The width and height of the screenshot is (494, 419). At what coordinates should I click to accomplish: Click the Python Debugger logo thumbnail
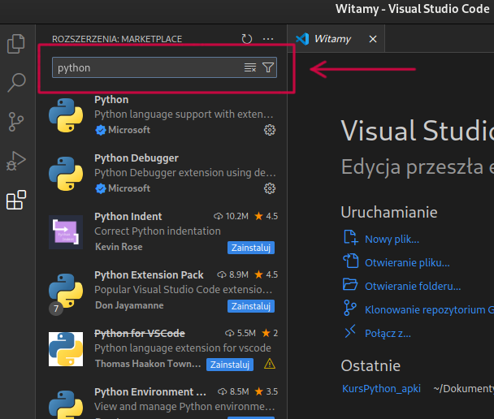[x=66, y=174]
